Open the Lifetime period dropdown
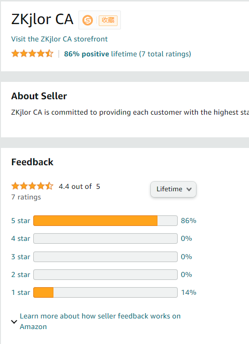Image resolution: width=249 pixels, height=344 pixels. point(173,189)
